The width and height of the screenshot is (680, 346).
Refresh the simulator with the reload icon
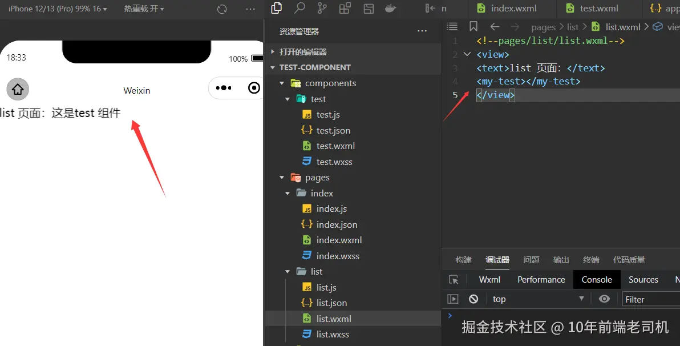tap(222, 9)
